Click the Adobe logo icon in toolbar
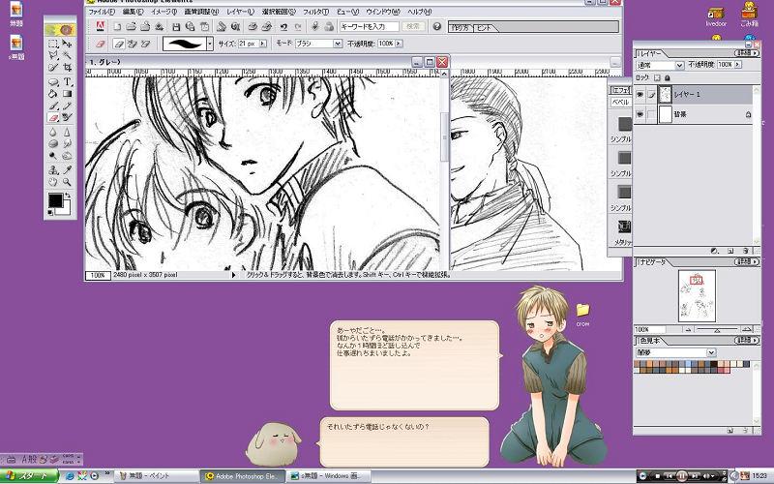The width and height of the screenshot is (774, 484). click(x=101, y=26)
